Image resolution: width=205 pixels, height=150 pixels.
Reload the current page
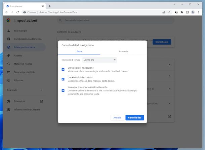(x=18, y=12)
